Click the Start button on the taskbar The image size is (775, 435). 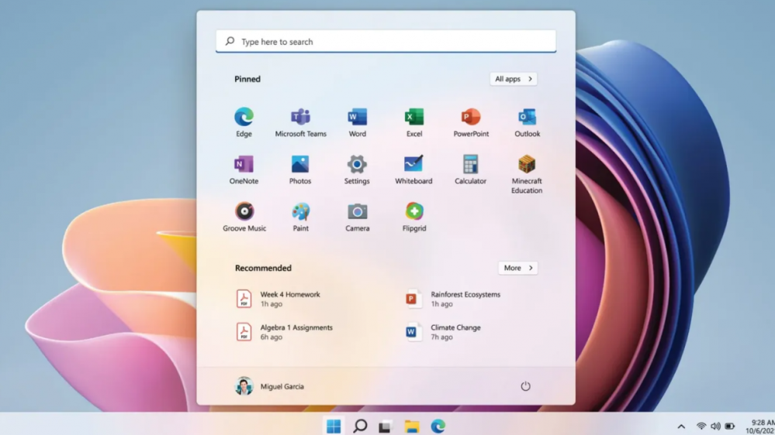pyautogui.click(x=334, y=426)
